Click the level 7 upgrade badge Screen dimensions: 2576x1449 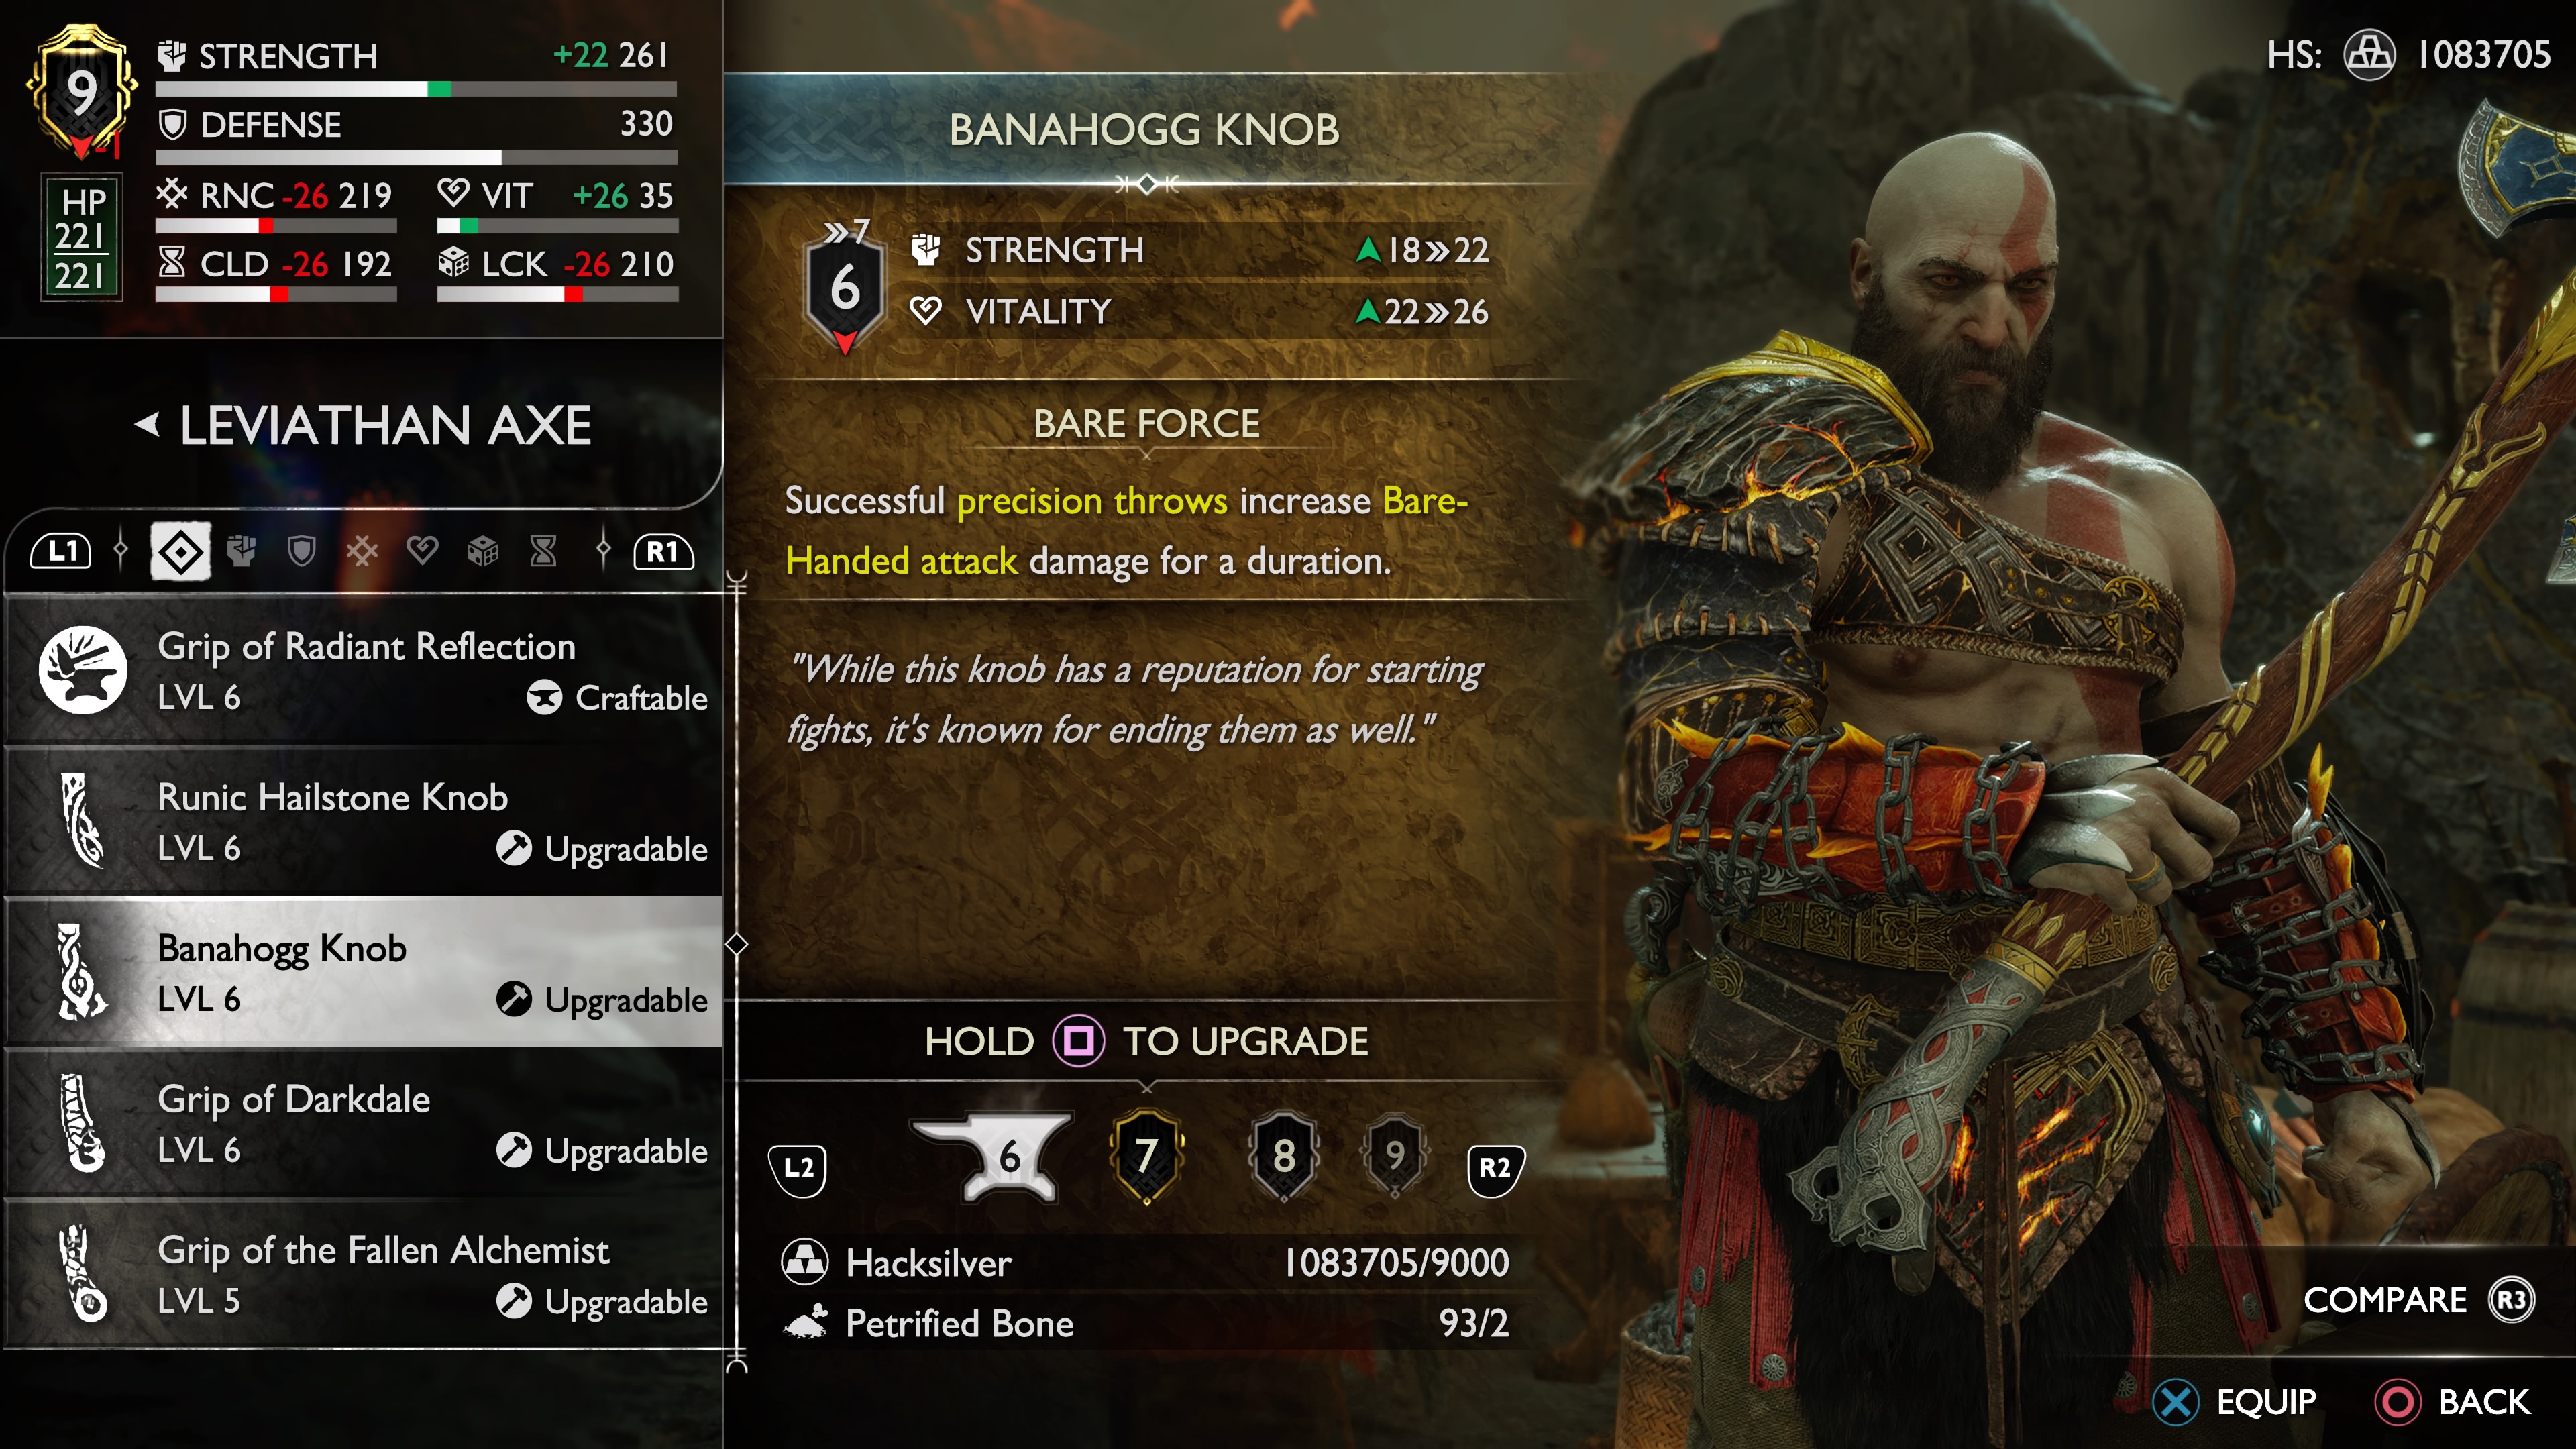[1146, 1156]
